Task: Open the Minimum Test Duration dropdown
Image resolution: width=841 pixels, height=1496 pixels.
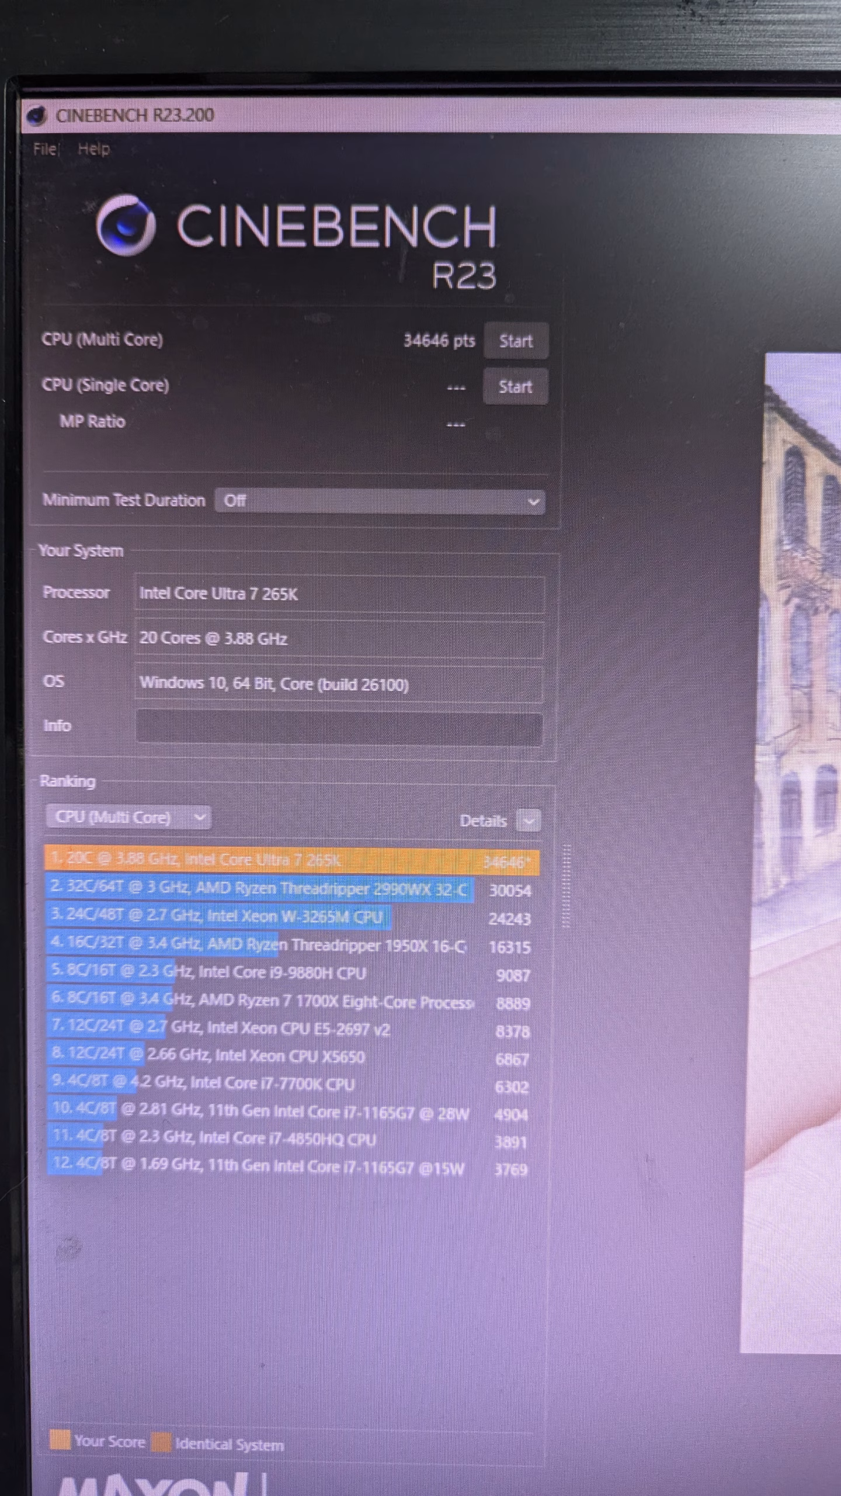Action: [380, 501]
